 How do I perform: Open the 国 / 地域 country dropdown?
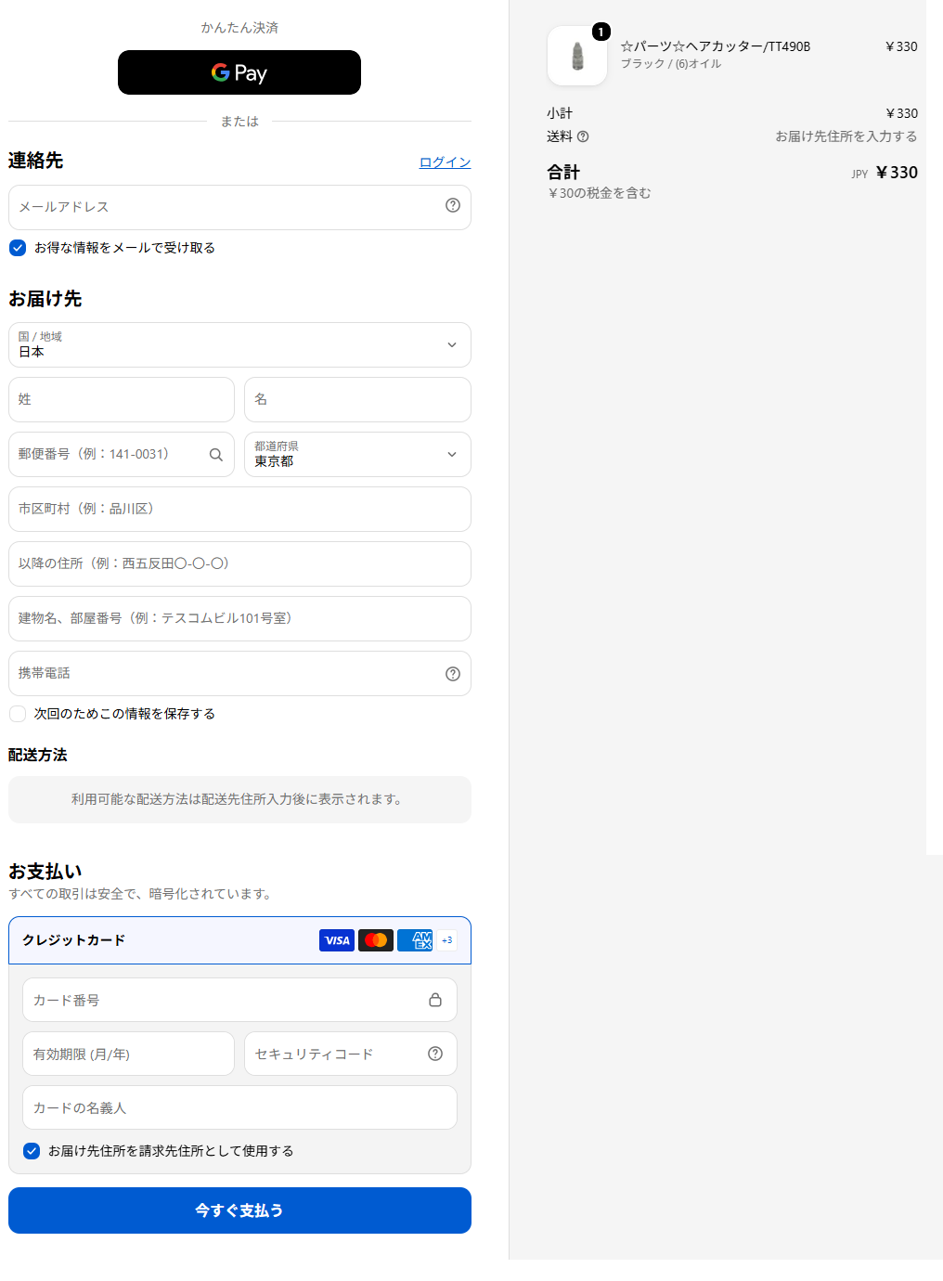coord(239,345)
